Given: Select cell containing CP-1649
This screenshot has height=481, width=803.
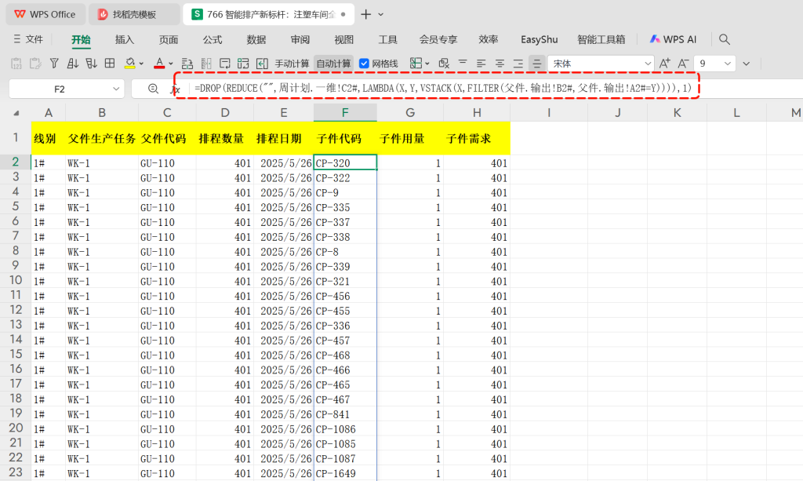Looking at the screenshot, I should [x=345, y=473].
